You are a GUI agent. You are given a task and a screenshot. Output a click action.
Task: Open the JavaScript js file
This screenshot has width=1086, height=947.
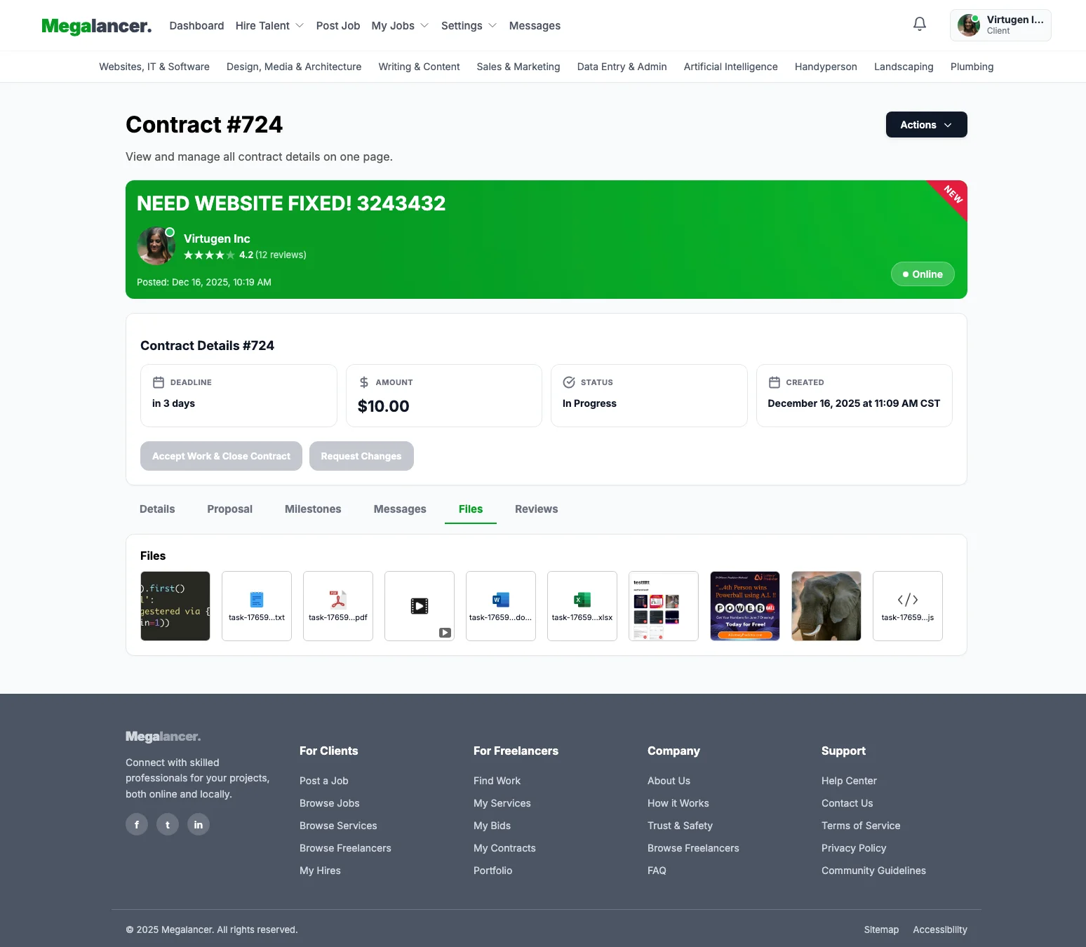click(907, 606)
